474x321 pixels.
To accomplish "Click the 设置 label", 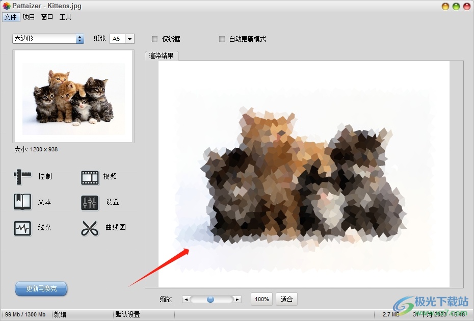I will pos(113,202).
